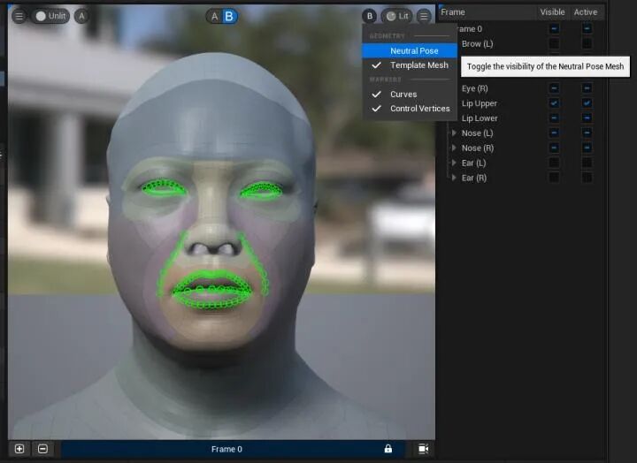Open the right viewport hamburger menu

pos(424,16)
